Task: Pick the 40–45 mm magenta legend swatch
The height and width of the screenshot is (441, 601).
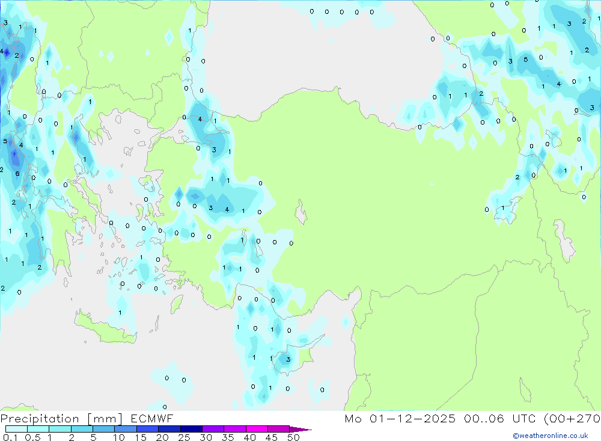Action: click(257, 429)
